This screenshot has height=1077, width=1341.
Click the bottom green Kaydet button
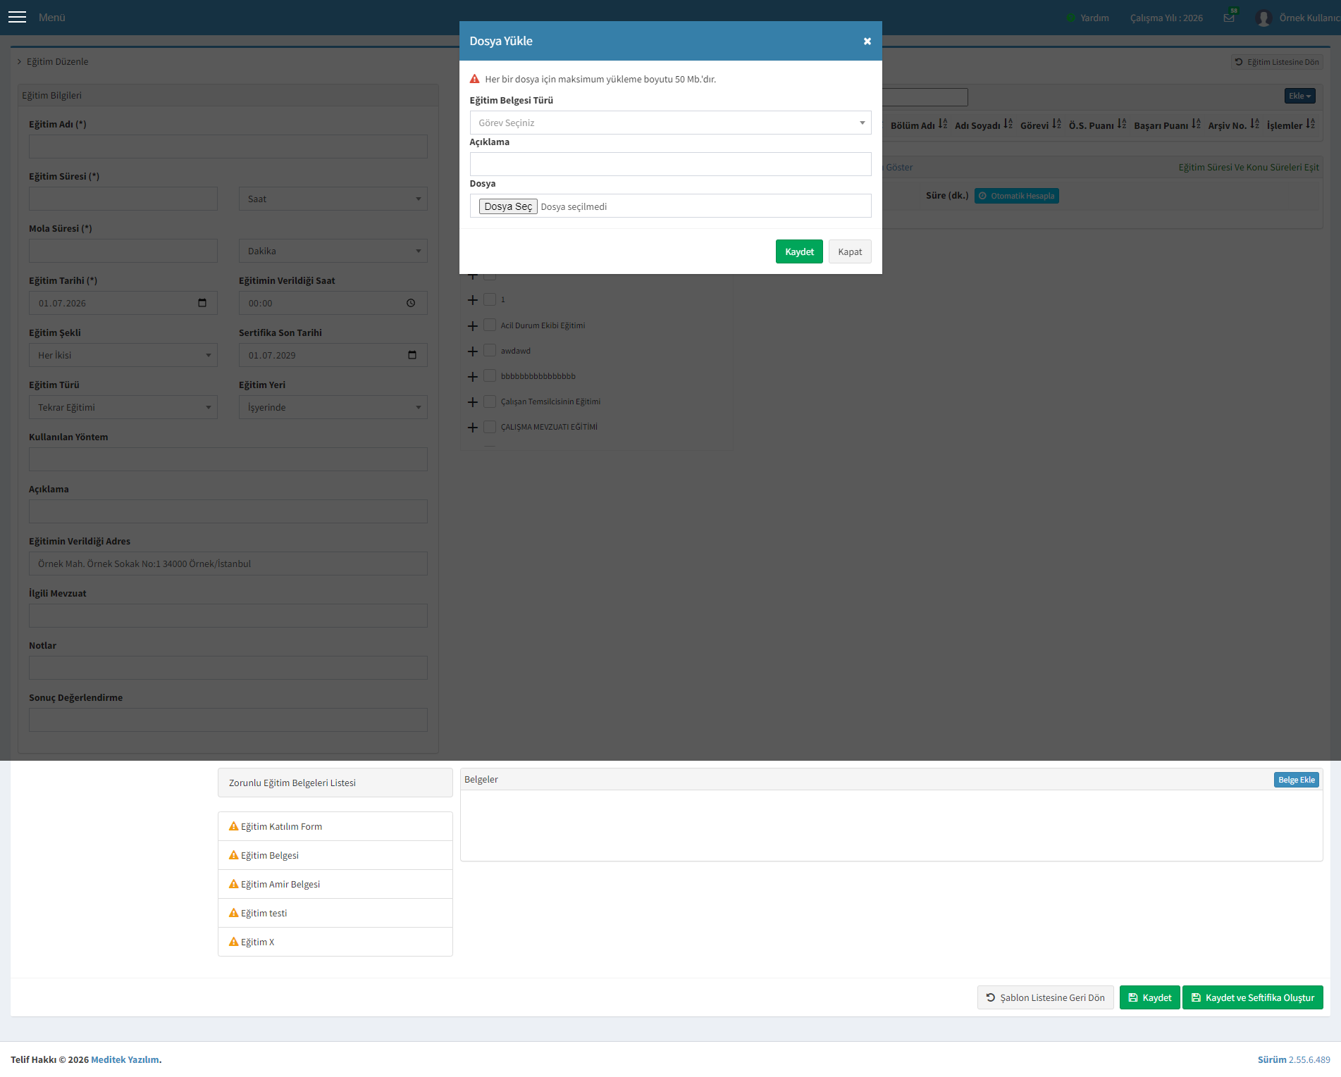[1149, 997]
